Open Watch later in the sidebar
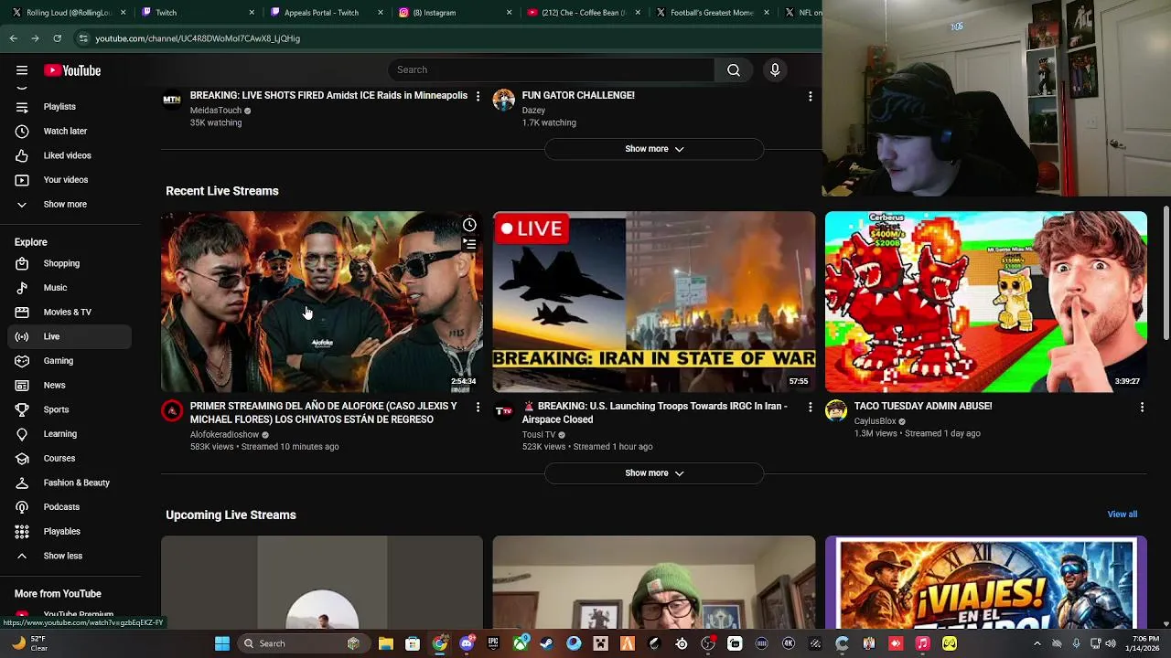 click(x=69, y=131)
